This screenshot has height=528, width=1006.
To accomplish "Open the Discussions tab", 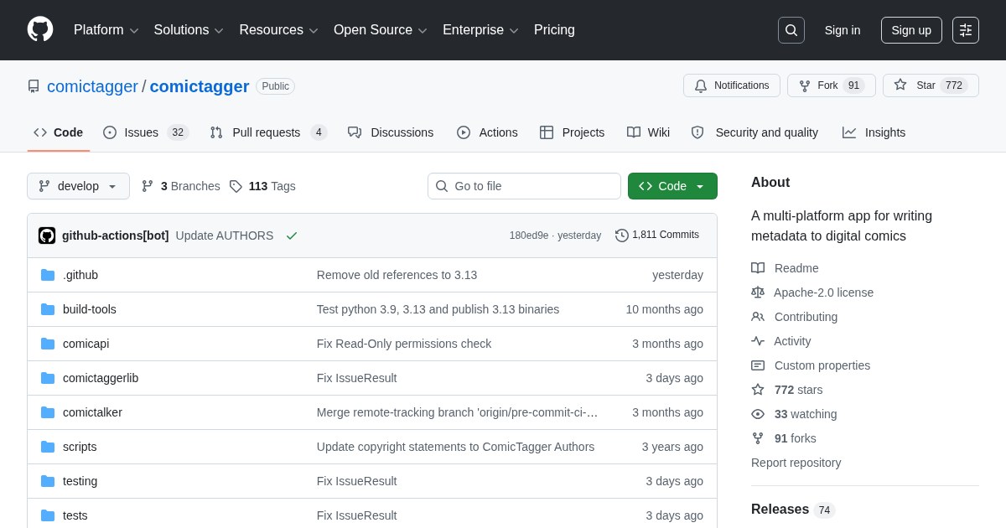I will click(x=391, y=132).
